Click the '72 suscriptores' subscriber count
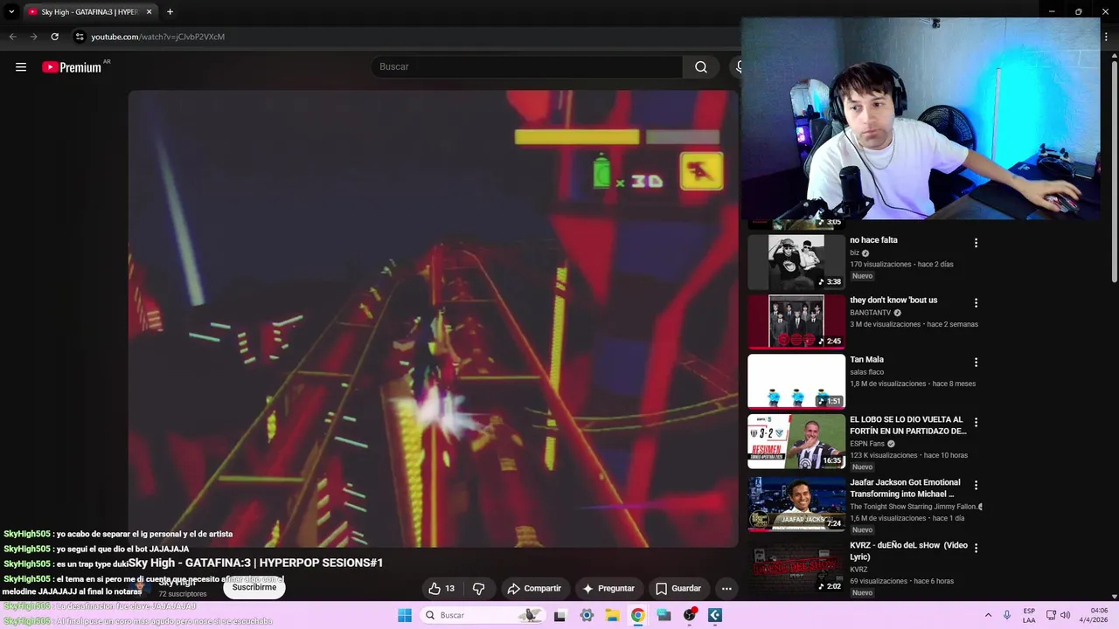This screenshot has height=629, width=1119. (x=182, y=594)
